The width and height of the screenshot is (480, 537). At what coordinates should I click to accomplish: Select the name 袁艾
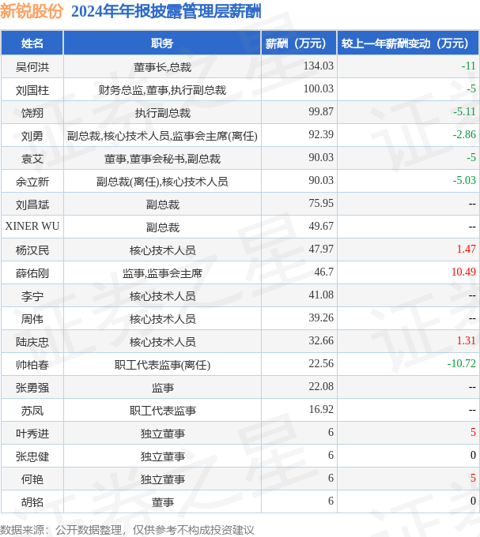(32, 159)
